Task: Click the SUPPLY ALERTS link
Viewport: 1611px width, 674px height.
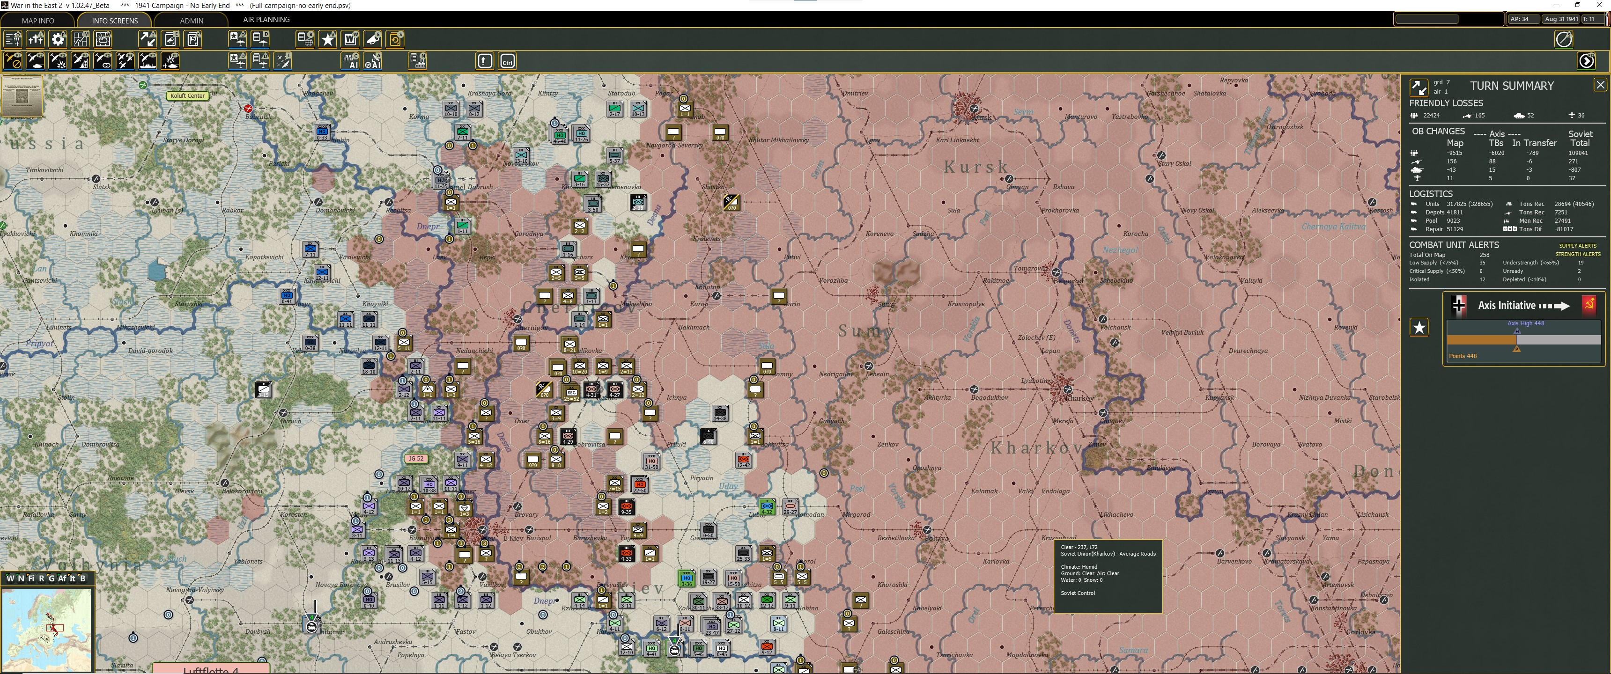Action: pyautogui.click(x=1577, y=246)
